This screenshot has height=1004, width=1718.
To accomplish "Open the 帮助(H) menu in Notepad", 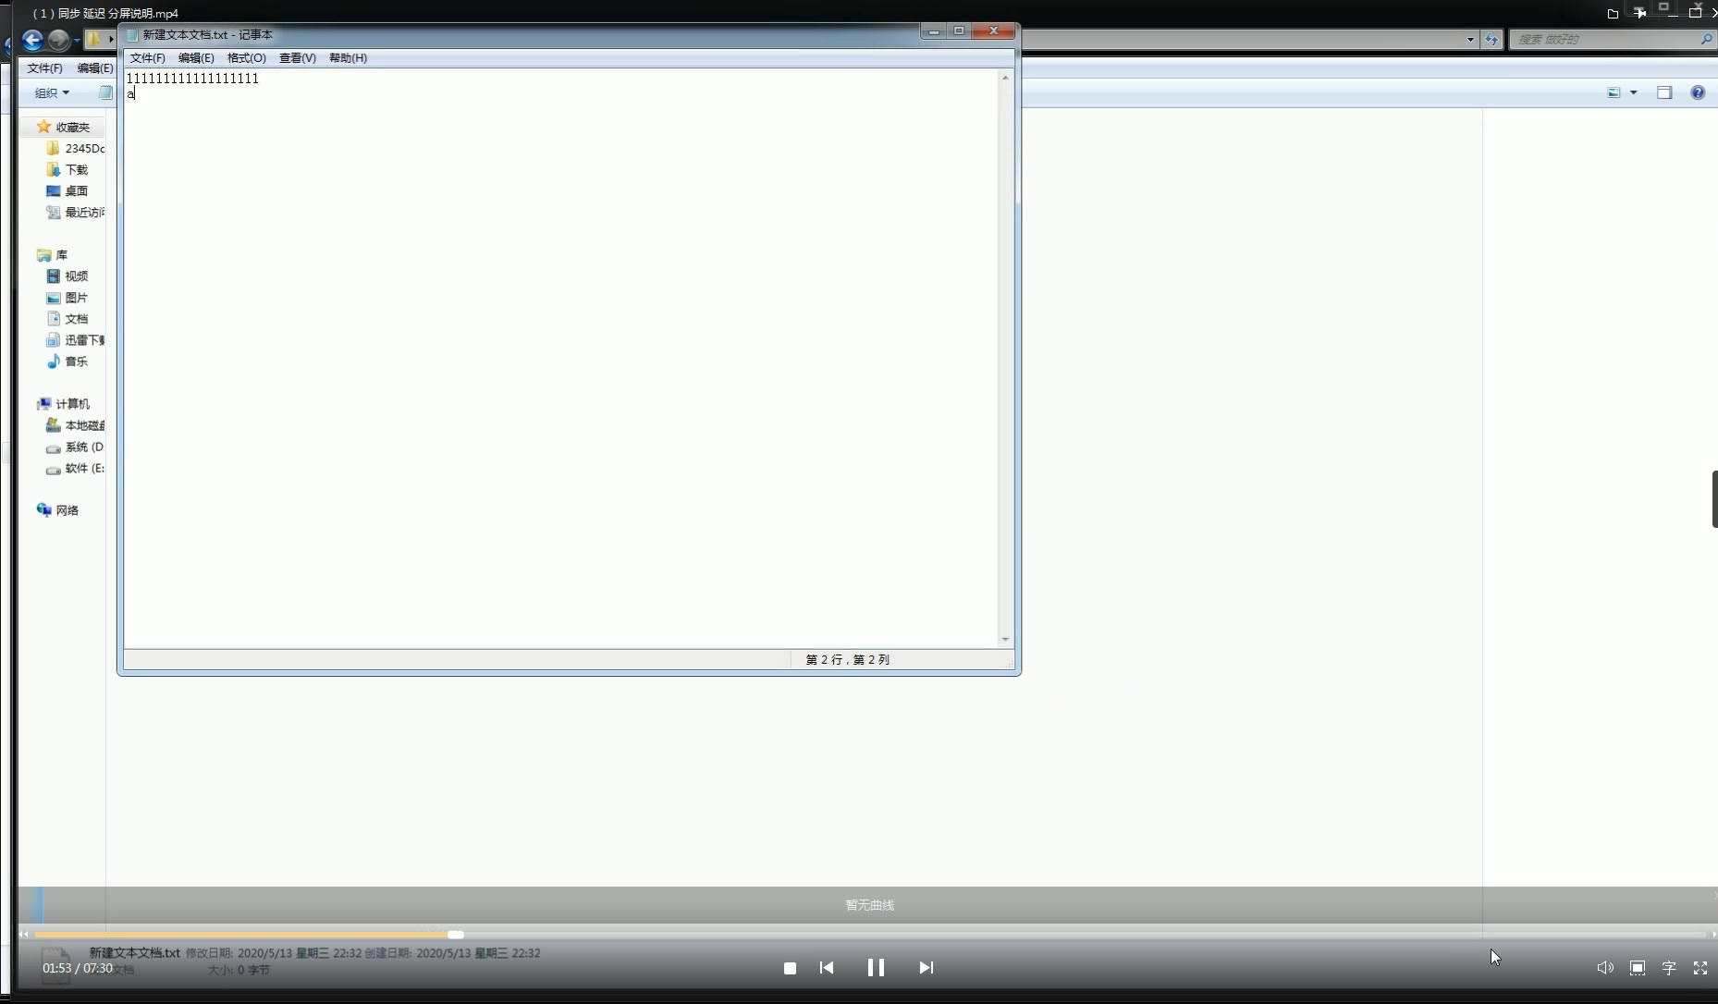I will pos(348,57).
